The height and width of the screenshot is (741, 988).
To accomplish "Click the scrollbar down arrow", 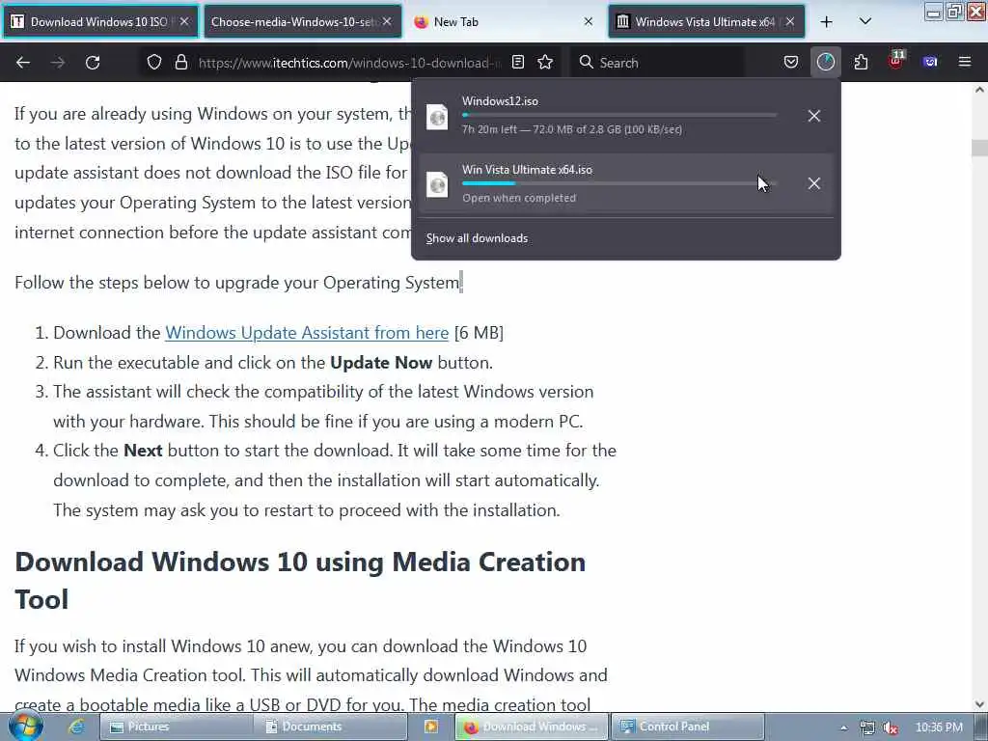I will click(x=979, y=704).
